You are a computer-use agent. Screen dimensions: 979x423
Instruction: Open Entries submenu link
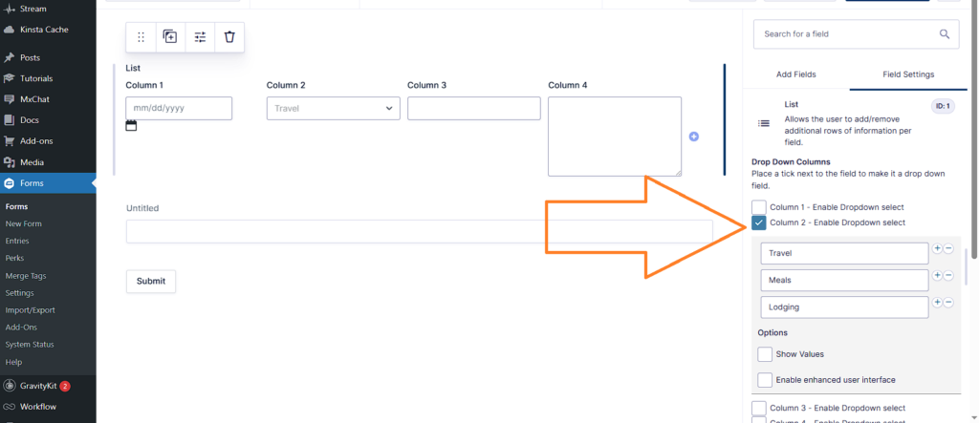(x=17, y=241)
